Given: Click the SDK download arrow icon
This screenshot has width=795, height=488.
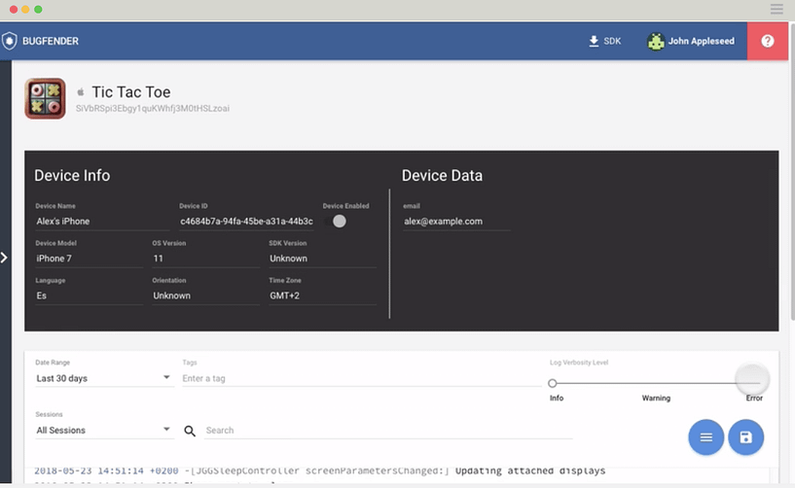Looking at the screenshot, I should coord(594,41).
